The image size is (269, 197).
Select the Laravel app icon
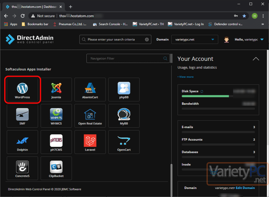pos(90,142)
